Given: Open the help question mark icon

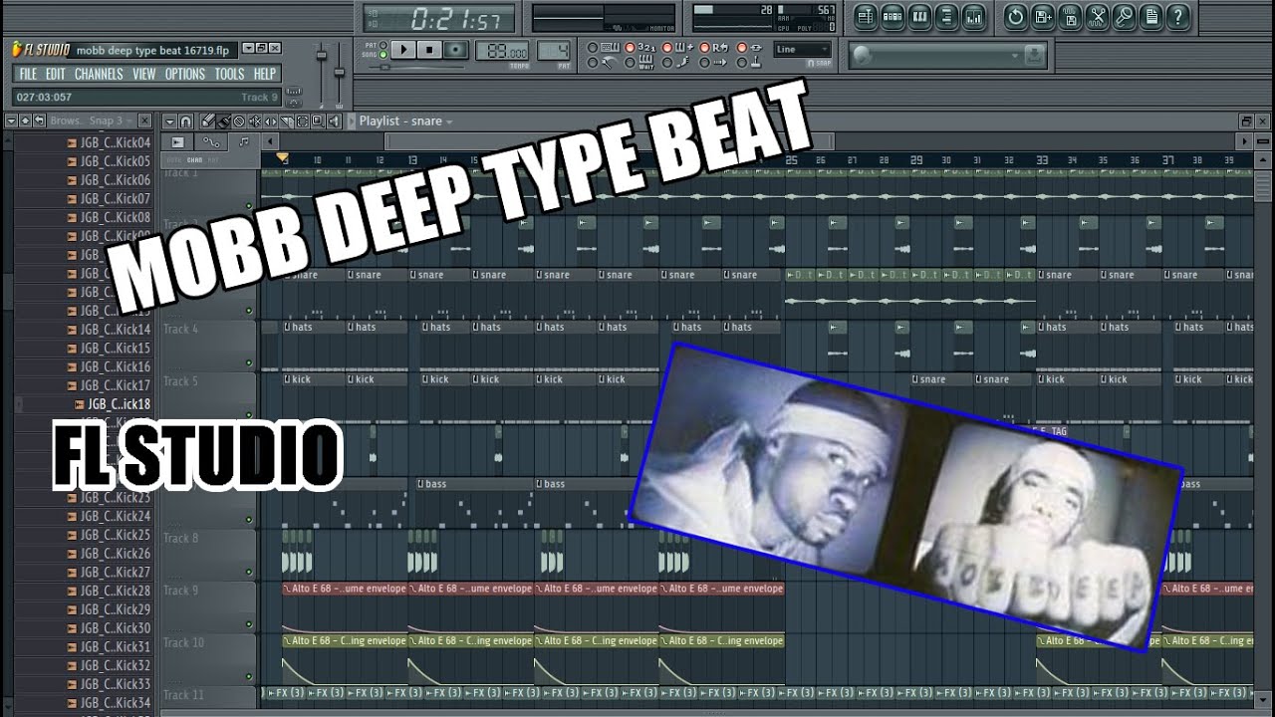Looking at the screenshot, I should tap(1177, 16).
